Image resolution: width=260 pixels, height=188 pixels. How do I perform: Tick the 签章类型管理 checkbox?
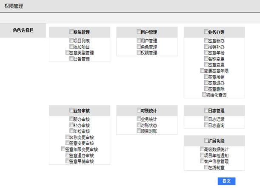click(x=67, y=53)
